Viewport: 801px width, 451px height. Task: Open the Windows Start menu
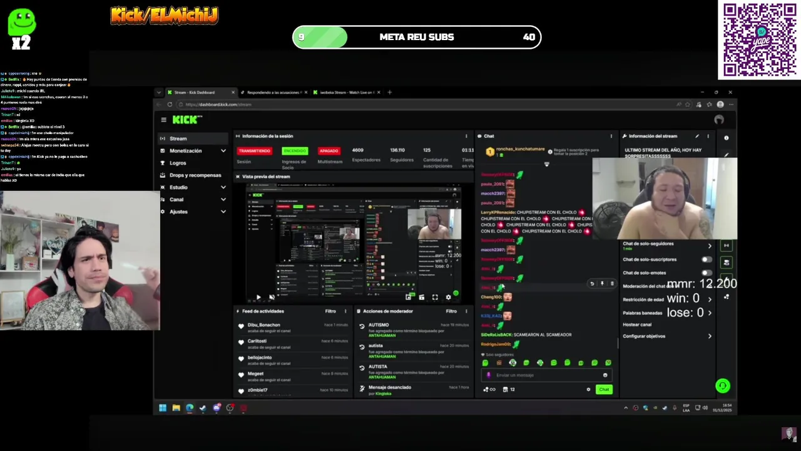[163, 408]
